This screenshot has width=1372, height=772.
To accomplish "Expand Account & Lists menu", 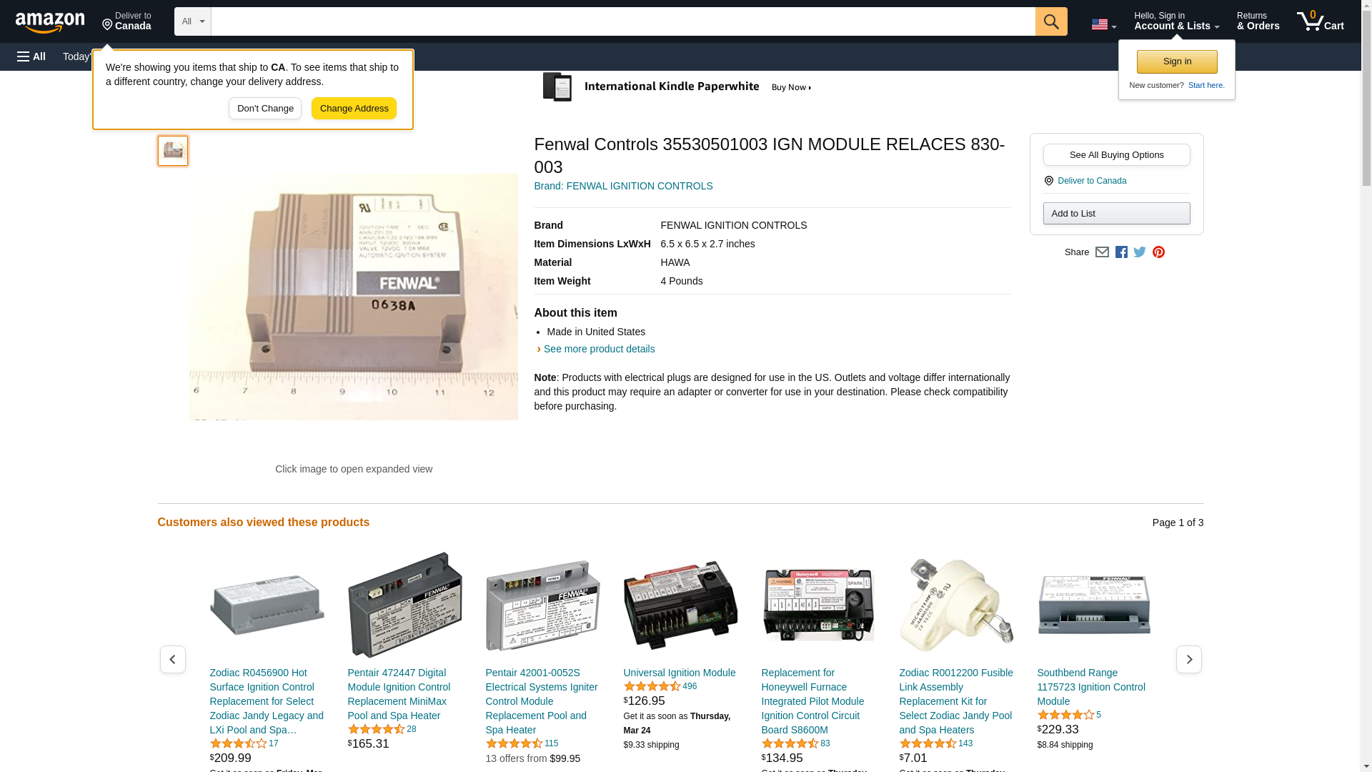I will coord(1176,21).
